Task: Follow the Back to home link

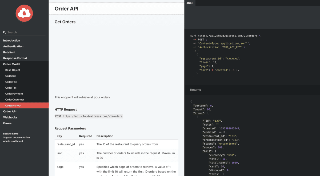Action: (11, 134)
